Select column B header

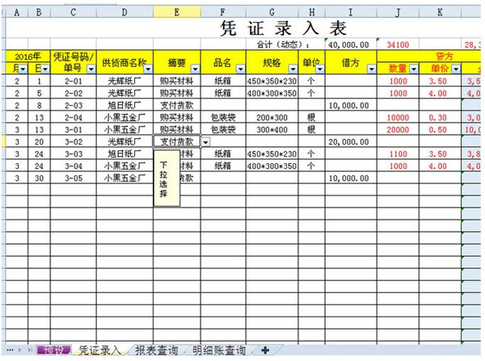pyautogui.click(x=39, y=12)
